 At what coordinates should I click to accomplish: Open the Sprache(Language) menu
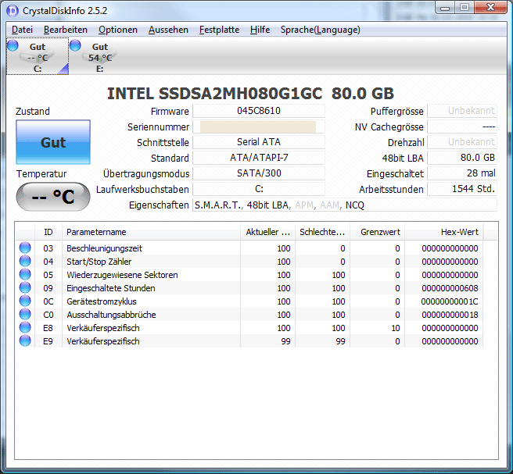321,30
